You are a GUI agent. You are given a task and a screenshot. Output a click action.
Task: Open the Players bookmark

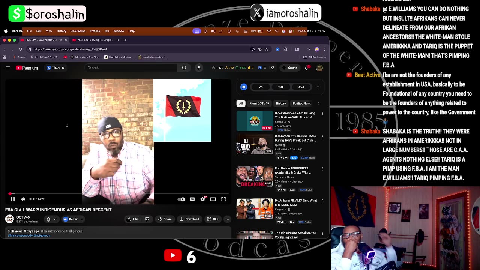(x=19, y=57)
